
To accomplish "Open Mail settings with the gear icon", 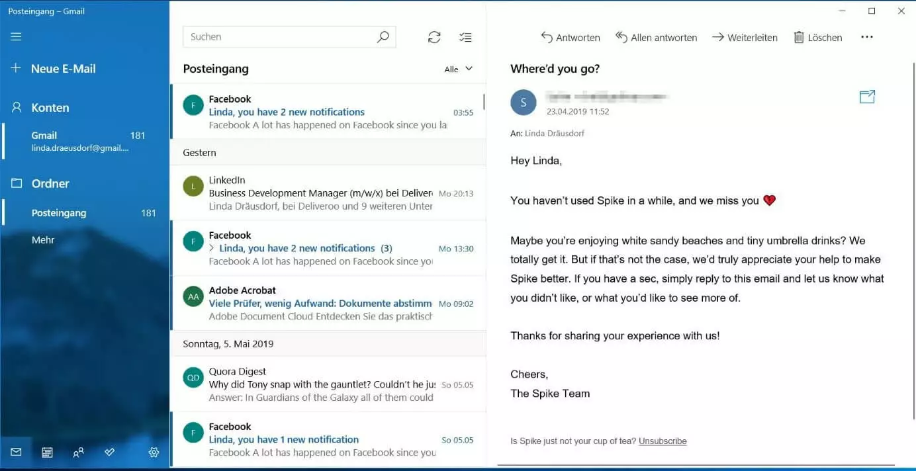I will click(154, 452).
